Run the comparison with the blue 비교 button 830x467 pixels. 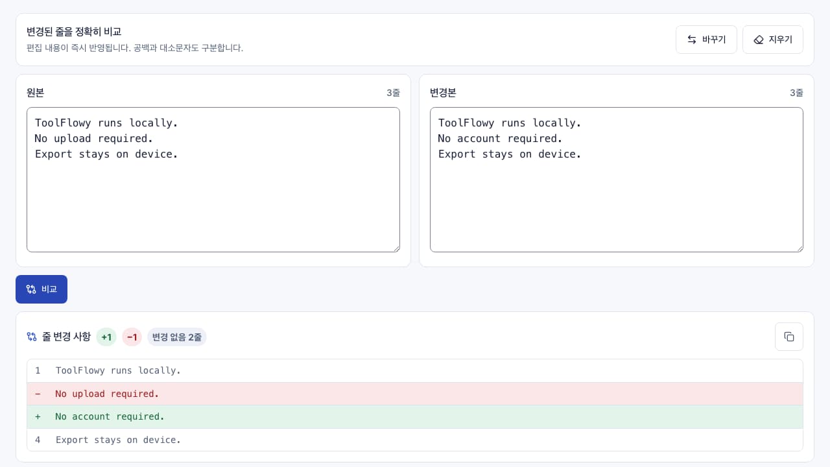tap(41, 289)
